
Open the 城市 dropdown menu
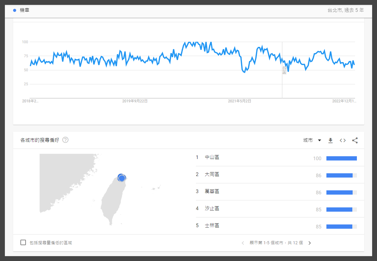click(x=312, y=140)
